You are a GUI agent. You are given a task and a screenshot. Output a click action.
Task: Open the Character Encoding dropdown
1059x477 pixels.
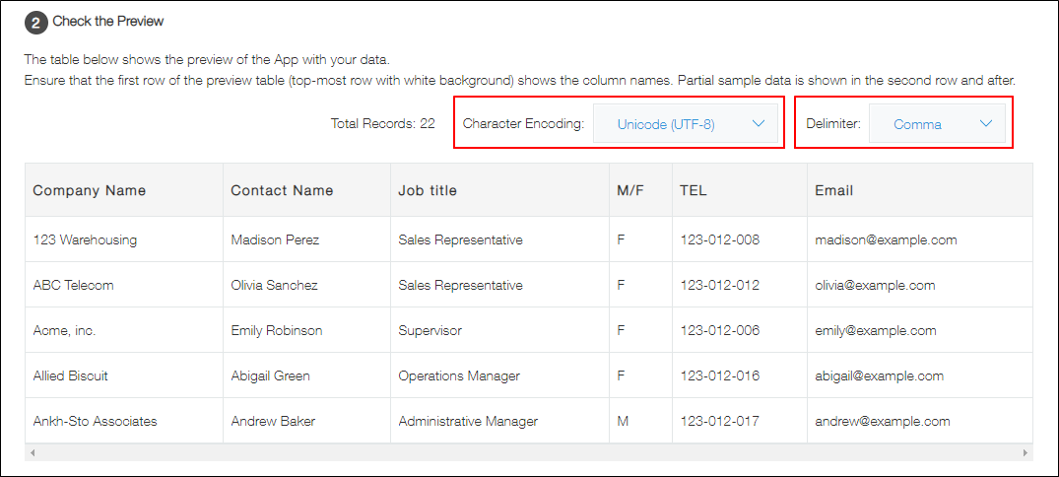(685, 124)
